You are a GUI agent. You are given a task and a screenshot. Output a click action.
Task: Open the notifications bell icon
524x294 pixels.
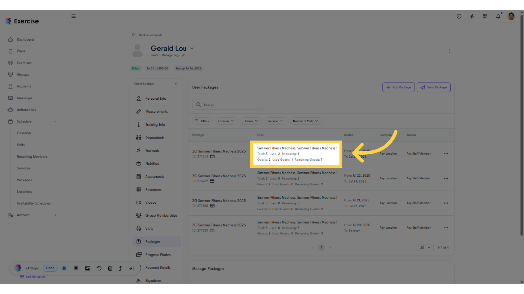(x=498, y=16)
